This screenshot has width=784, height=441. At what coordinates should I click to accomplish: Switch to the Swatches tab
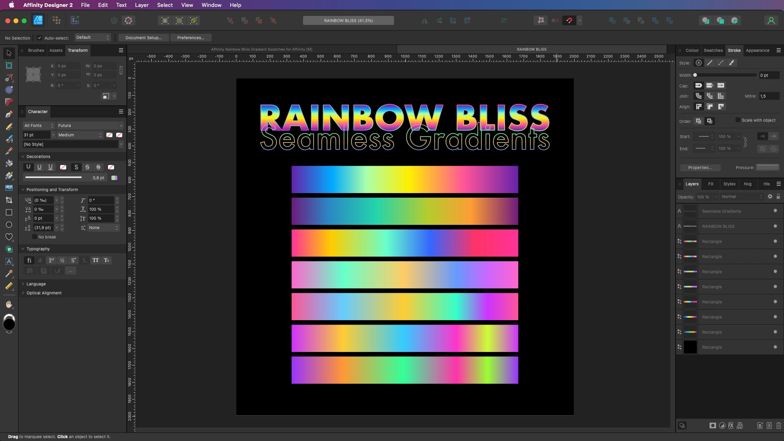713,50
